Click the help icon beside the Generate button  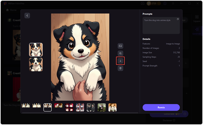(x=185, y=114)
